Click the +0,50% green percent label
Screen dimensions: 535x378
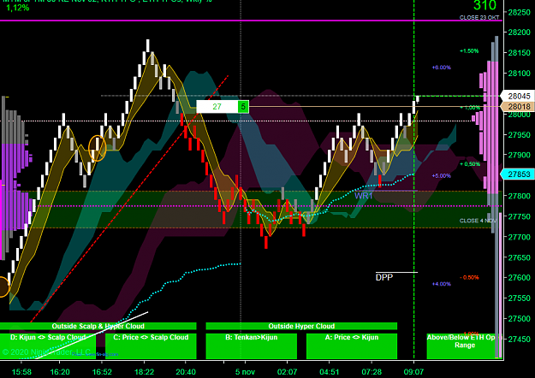click(470, 164)
